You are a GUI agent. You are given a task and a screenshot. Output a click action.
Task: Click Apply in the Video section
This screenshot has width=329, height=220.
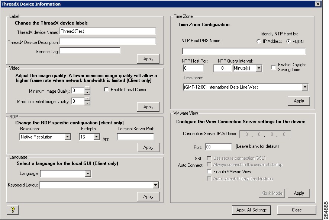148,107
